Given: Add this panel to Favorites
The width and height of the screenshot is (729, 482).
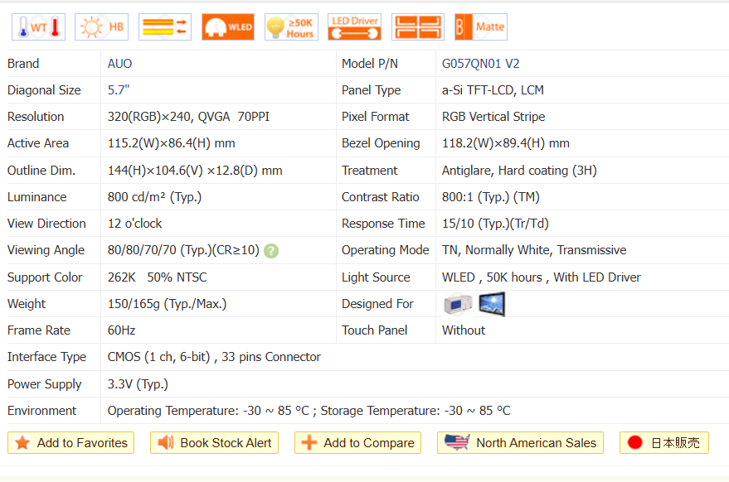Looking at the screenshot, I should (70, 443).
